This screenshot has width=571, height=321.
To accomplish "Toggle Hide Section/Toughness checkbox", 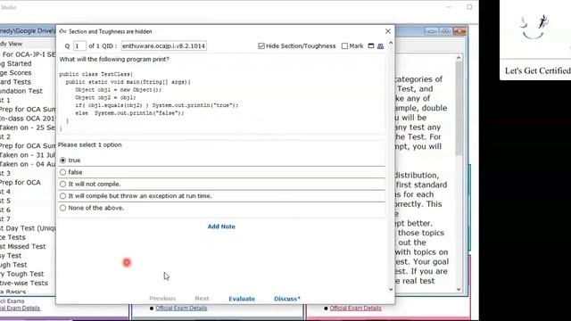I will (x=261, y=45).
